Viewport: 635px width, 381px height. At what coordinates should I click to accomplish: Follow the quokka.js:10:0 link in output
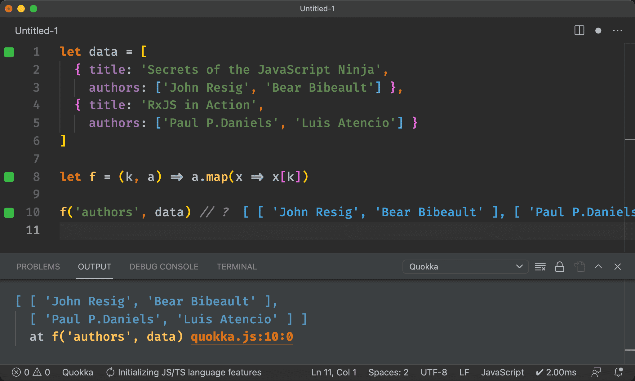click(242, 337)
